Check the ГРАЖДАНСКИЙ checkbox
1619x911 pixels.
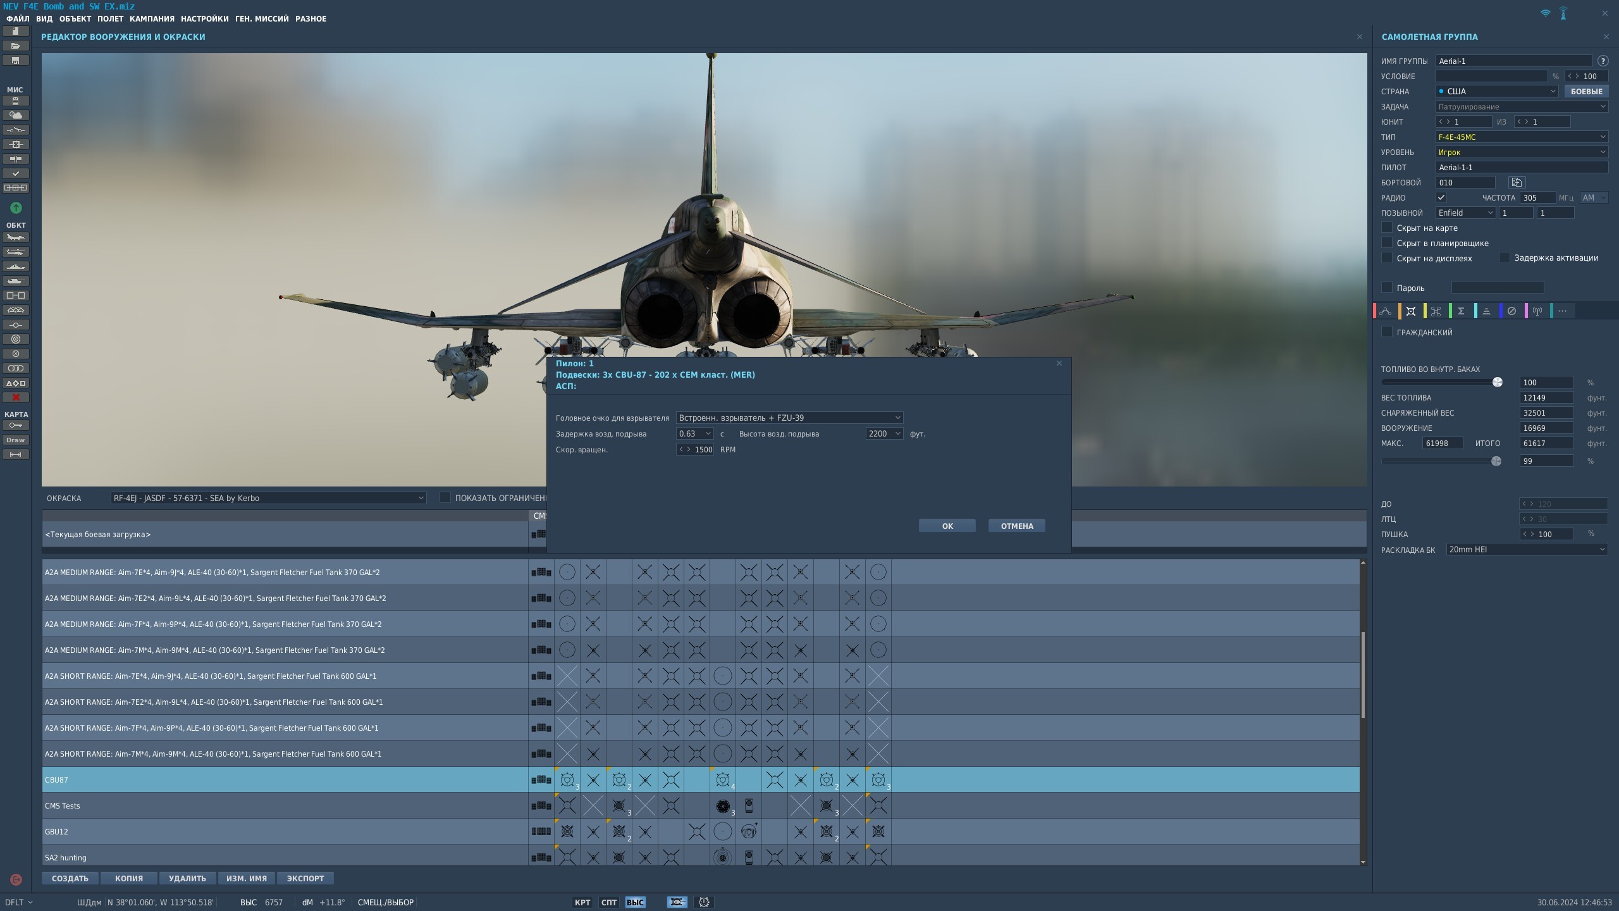coord(1386,332)
